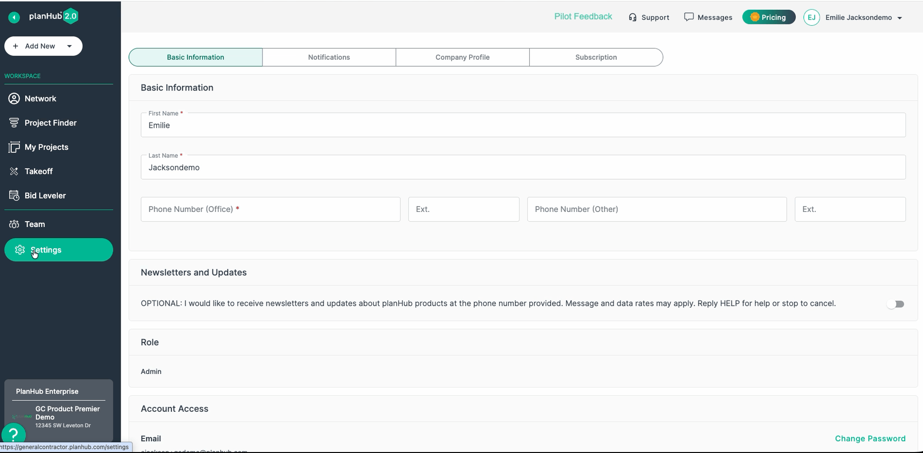This screenshot has width=923, height=453.
Task: Open Project Finder in the sidebar
Action: tap(51, 123)
